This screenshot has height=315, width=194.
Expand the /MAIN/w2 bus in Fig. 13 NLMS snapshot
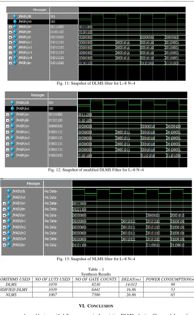point(4,227)
